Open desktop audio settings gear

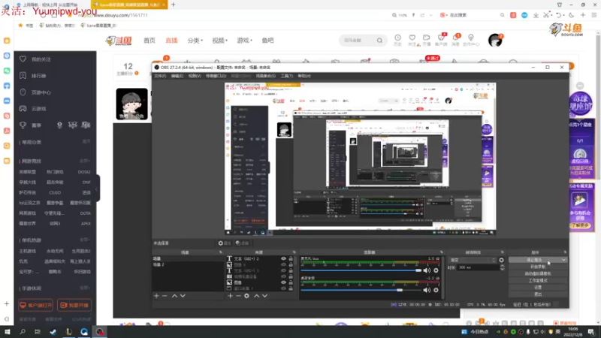(436, 290)
